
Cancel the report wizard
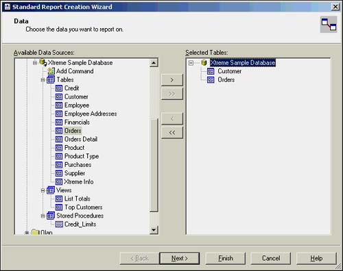tap(271, 258)
